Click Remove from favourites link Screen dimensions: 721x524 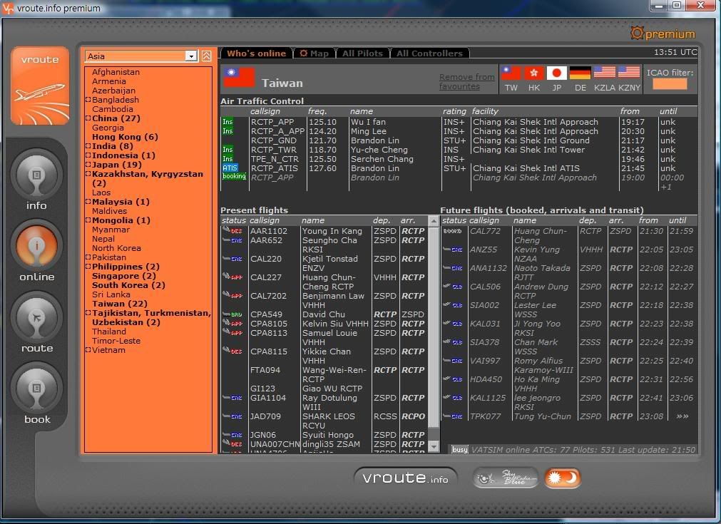tap(466, 81)
